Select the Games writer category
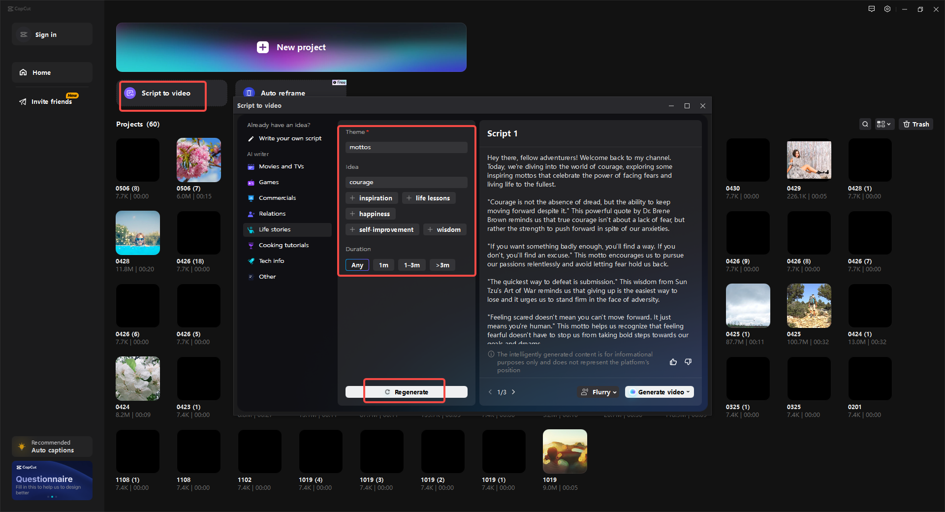 287,182
